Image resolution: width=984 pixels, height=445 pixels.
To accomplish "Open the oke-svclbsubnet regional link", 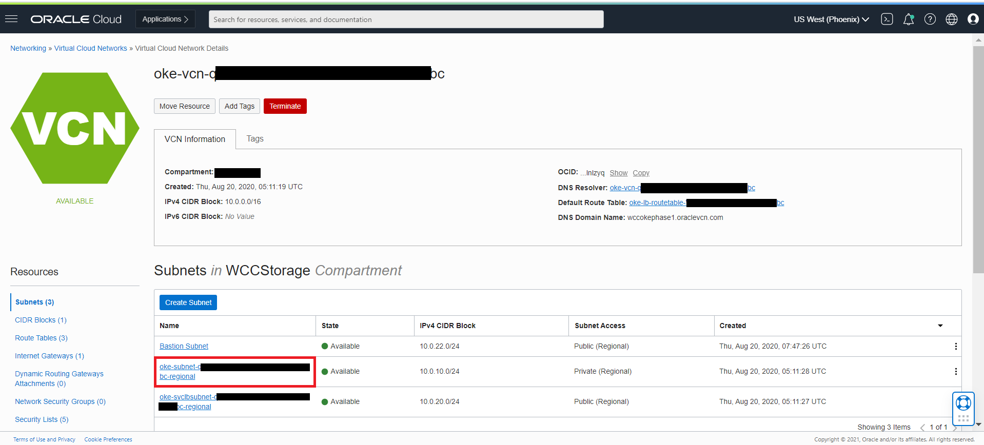I will (234, 401).
